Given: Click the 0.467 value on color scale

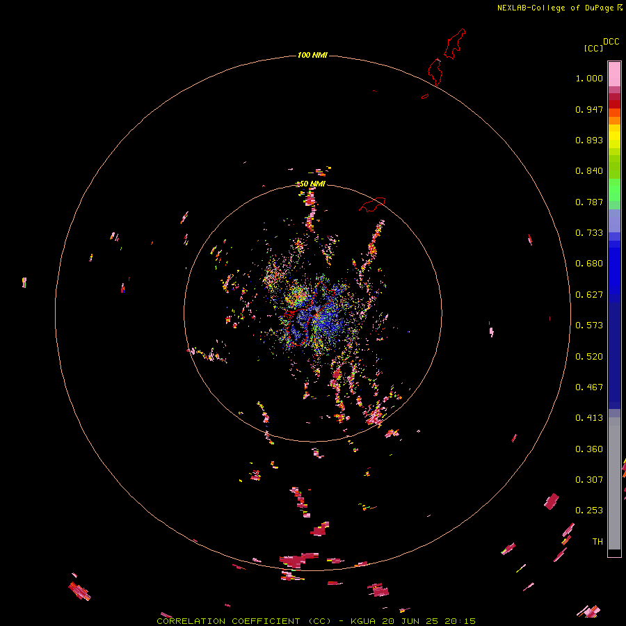Looking at the screenshot, I should [589, 387].
